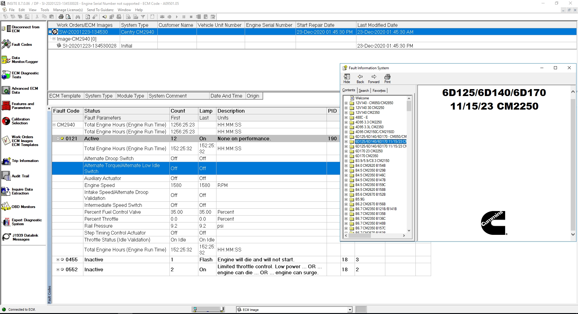Click the Refresh toolbar icon
The image size is (578, 314).
pos(88,17)
